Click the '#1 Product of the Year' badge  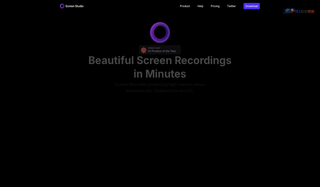pos(162,51)
